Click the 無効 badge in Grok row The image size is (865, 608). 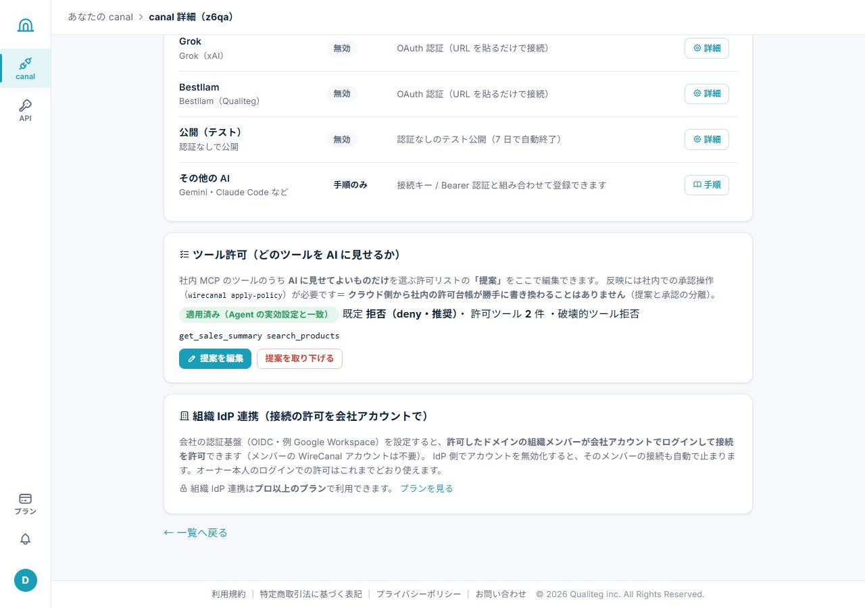[342, 49]
